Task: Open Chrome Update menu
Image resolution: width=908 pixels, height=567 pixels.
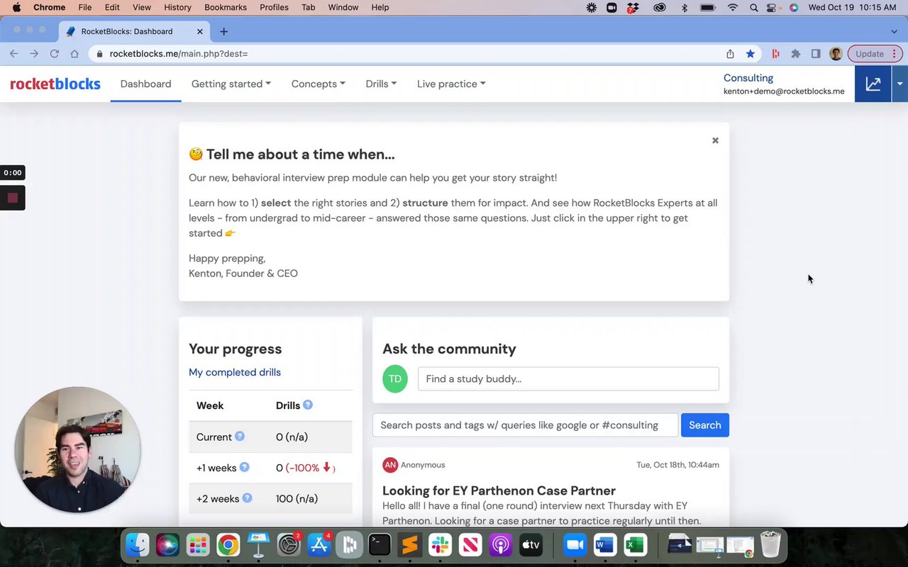Action: tap(875, 54)
